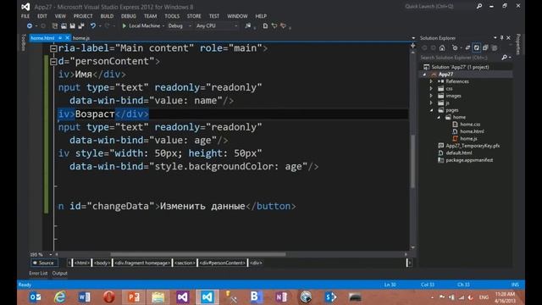Click the Home icon in Solution Explorer
The height and width of the screenshot is (305, 542).
pyautogui.click(x=442, y=47)
